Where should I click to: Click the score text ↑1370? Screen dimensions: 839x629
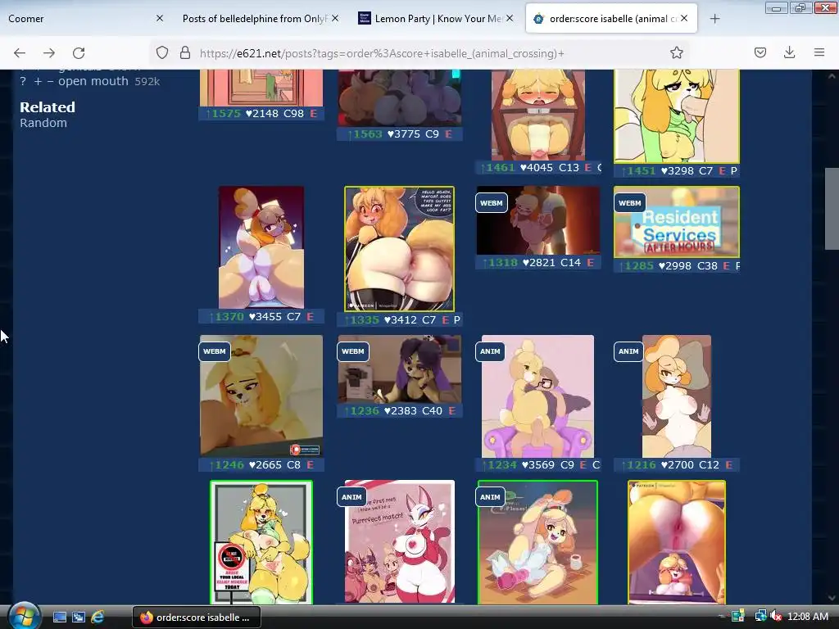pyautogui.click(x=226, y=317)
